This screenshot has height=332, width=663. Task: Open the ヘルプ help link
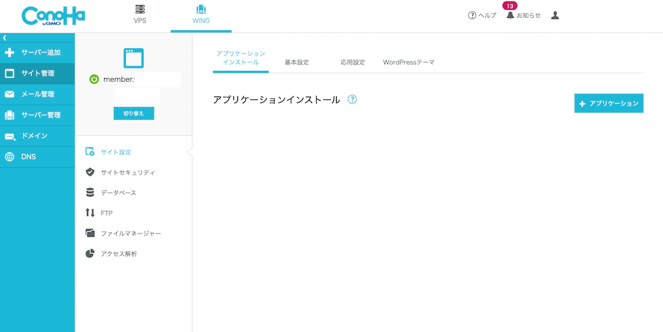(x=482, y=15)
